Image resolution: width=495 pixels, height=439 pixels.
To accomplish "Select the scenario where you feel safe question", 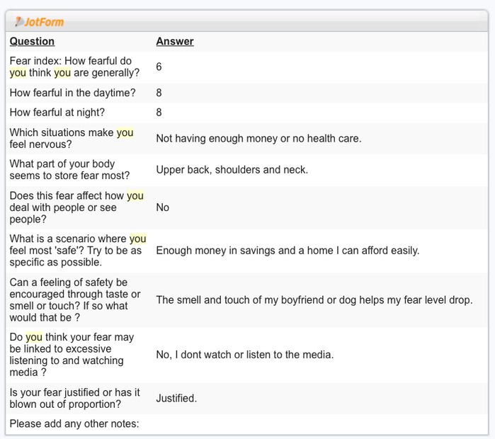I will [x=78, y=251].
